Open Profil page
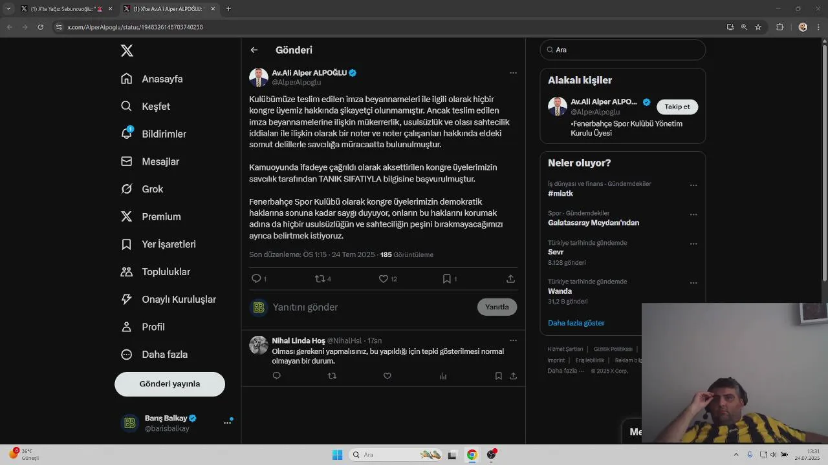Screen dimensions: 828x465 [x=143, y=327]
